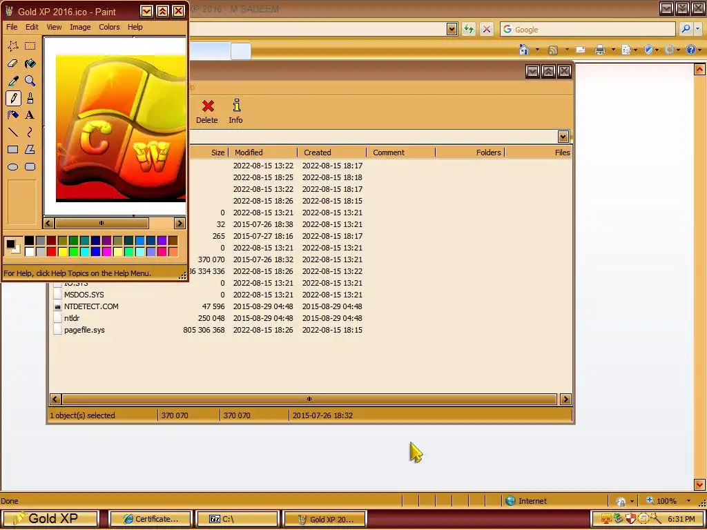Choose the Eraser tool in Paint
The height and width of the screenshot is (530, 707).
pos(13,63)
